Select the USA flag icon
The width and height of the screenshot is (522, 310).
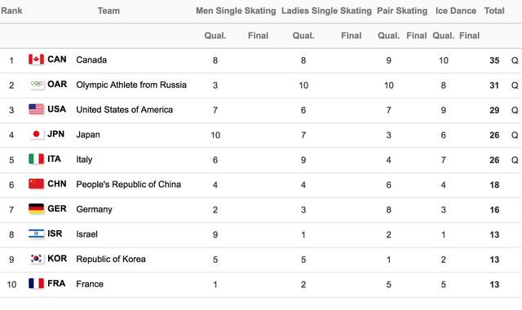pyautogui.click(x=36, y=109)
